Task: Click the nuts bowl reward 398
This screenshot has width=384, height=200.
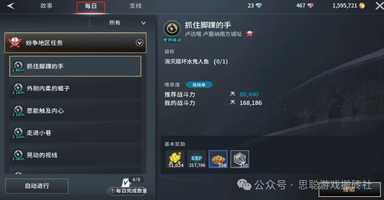Action: 218,159
